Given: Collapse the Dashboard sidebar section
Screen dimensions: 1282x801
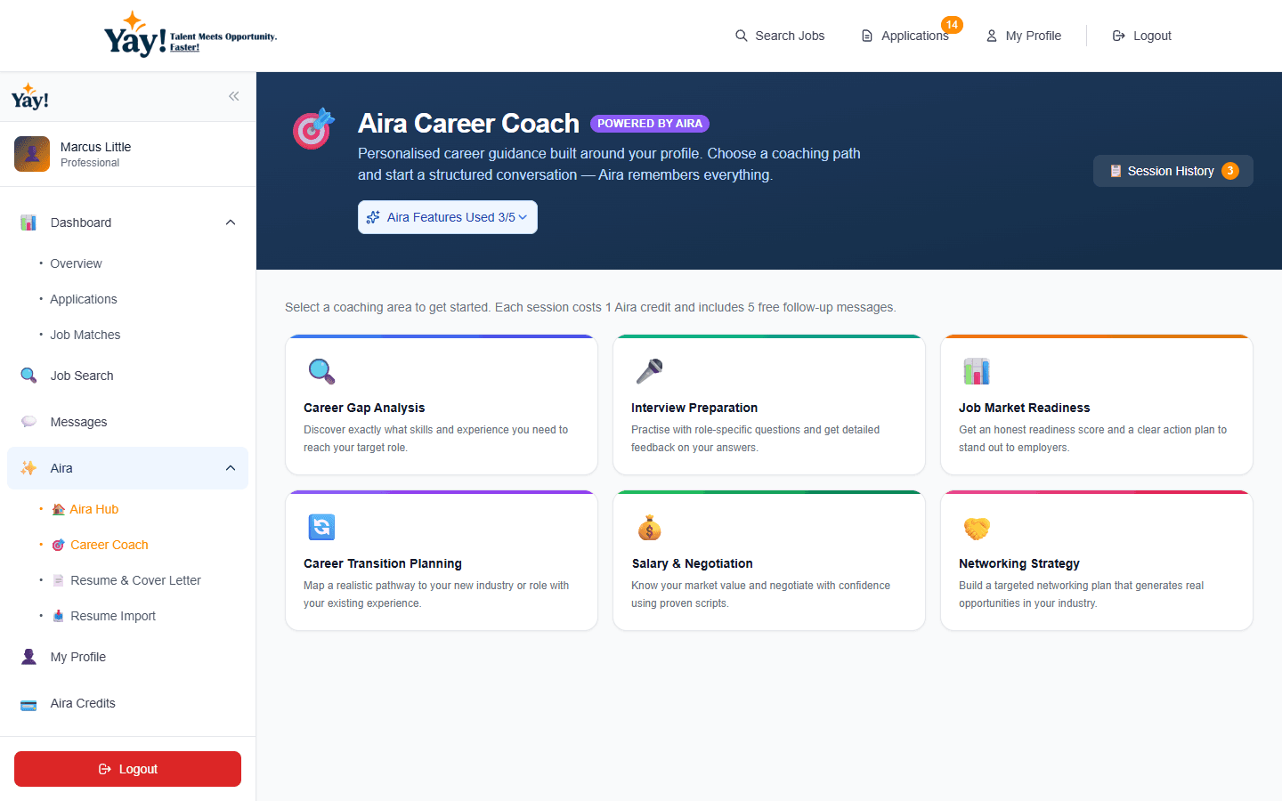Looking at the screenshot, I should click(x=231, y=222).
